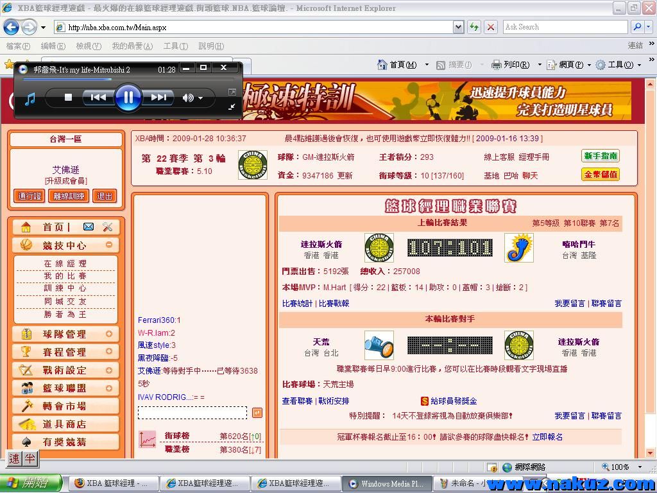Click the music note icon in media player
This screenshot has height=493, width=657.
[x=30, y=99]
